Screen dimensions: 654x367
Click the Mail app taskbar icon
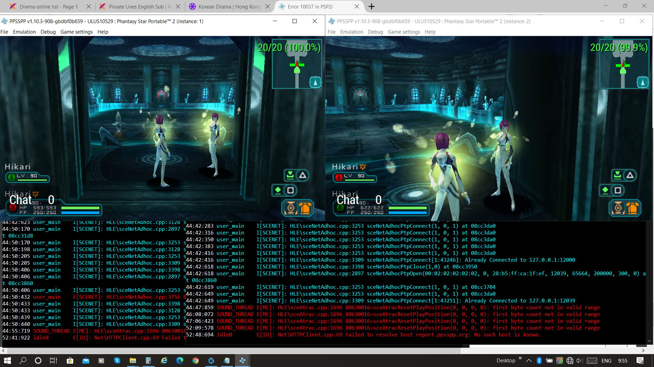[x=85, y=361]
